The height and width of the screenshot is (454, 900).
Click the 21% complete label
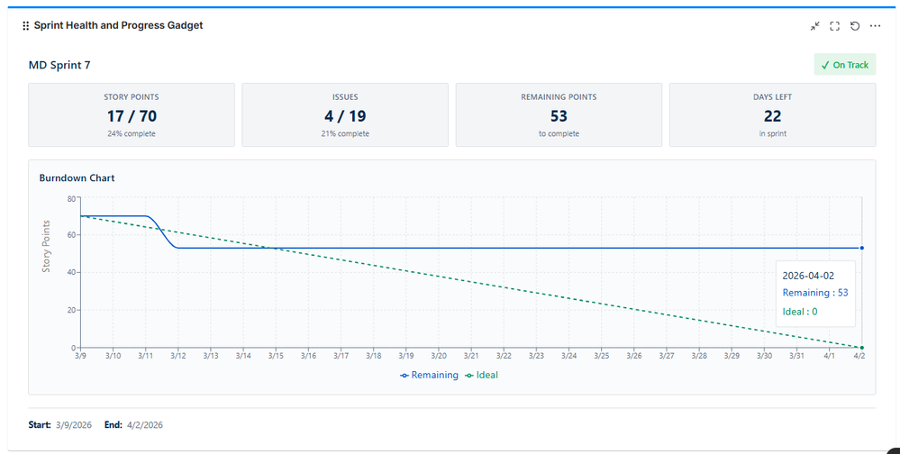[x=345, y=133]
